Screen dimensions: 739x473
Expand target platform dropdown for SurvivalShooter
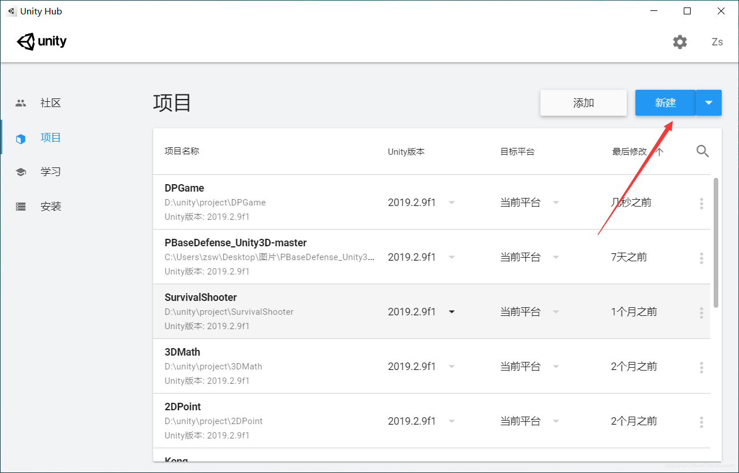click(x=556, y=312)
